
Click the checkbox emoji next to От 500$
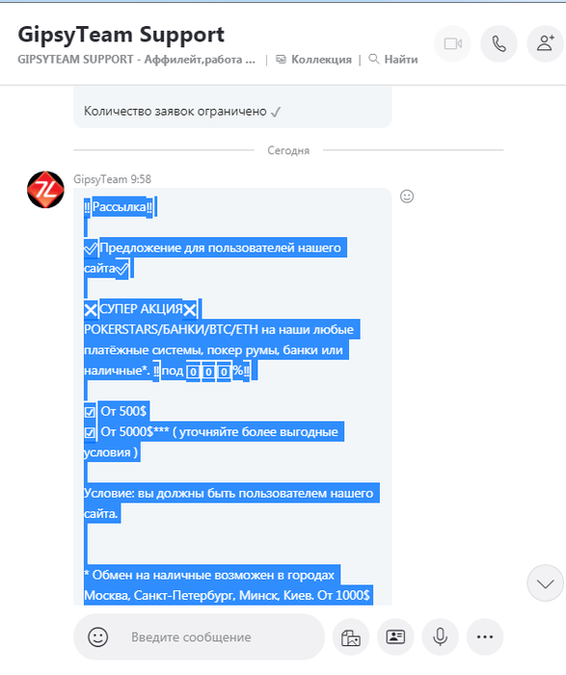coord(90,412)
